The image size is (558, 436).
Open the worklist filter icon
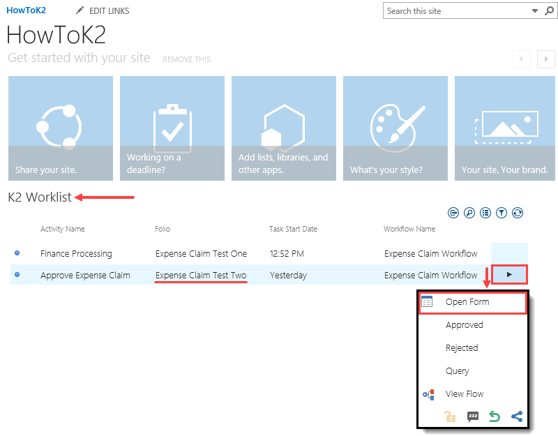coord(501,213)
